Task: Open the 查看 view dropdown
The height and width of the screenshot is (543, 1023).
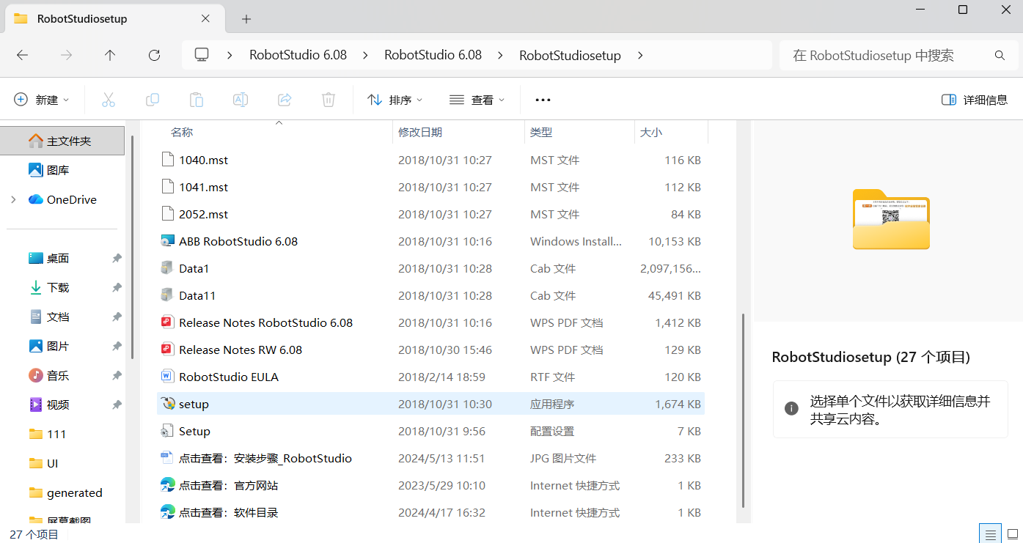Action: point(477,100)
